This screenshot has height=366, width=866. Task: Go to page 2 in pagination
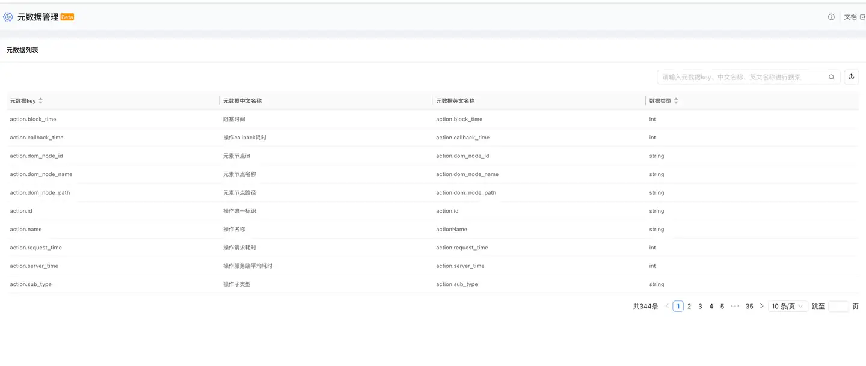point(689,307)
